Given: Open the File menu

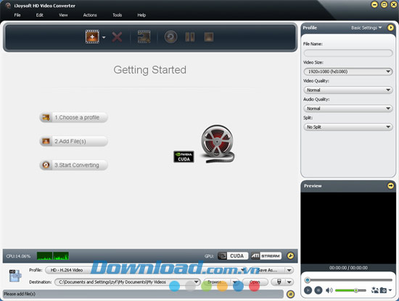Looking at the screenshot, I should 17,15.
